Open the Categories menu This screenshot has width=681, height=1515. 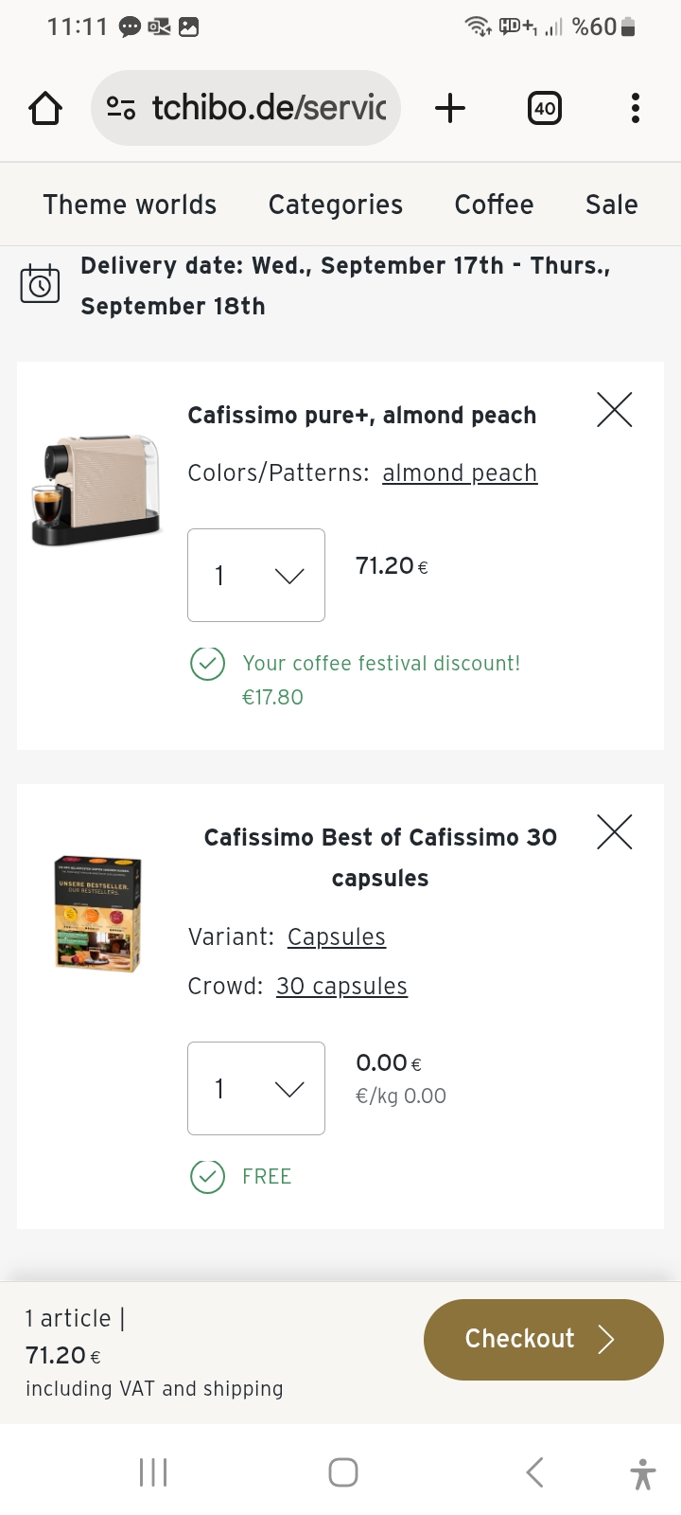pyautogui.click(x=336, y=205)
